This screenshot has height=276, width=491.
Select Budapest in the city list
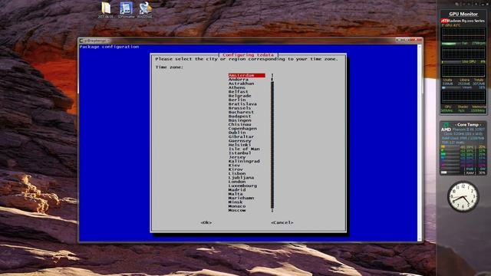point(239,116)
